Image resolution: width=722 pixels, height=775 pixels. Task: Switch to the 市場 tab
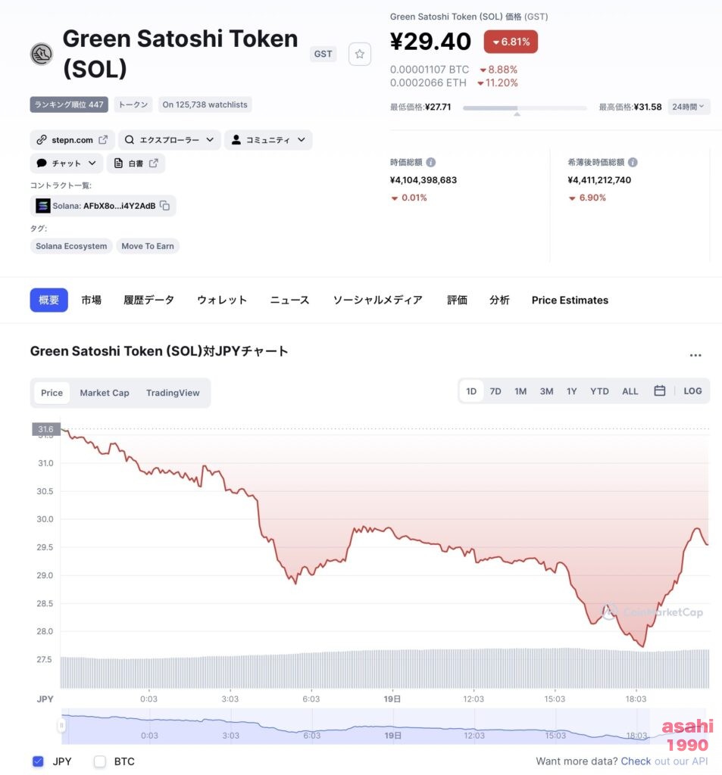point(92,300)
